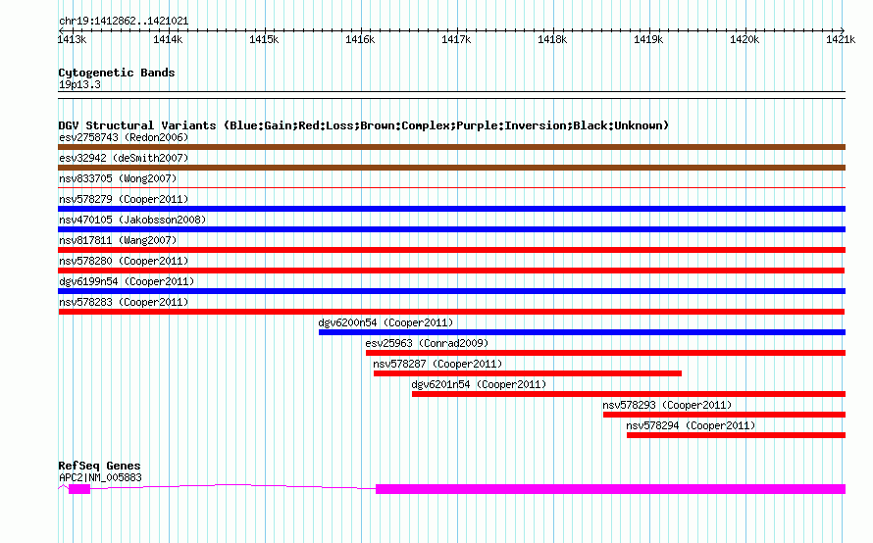
Task: Click the 1419k ruler label
Action: click(x=648, y=39)
